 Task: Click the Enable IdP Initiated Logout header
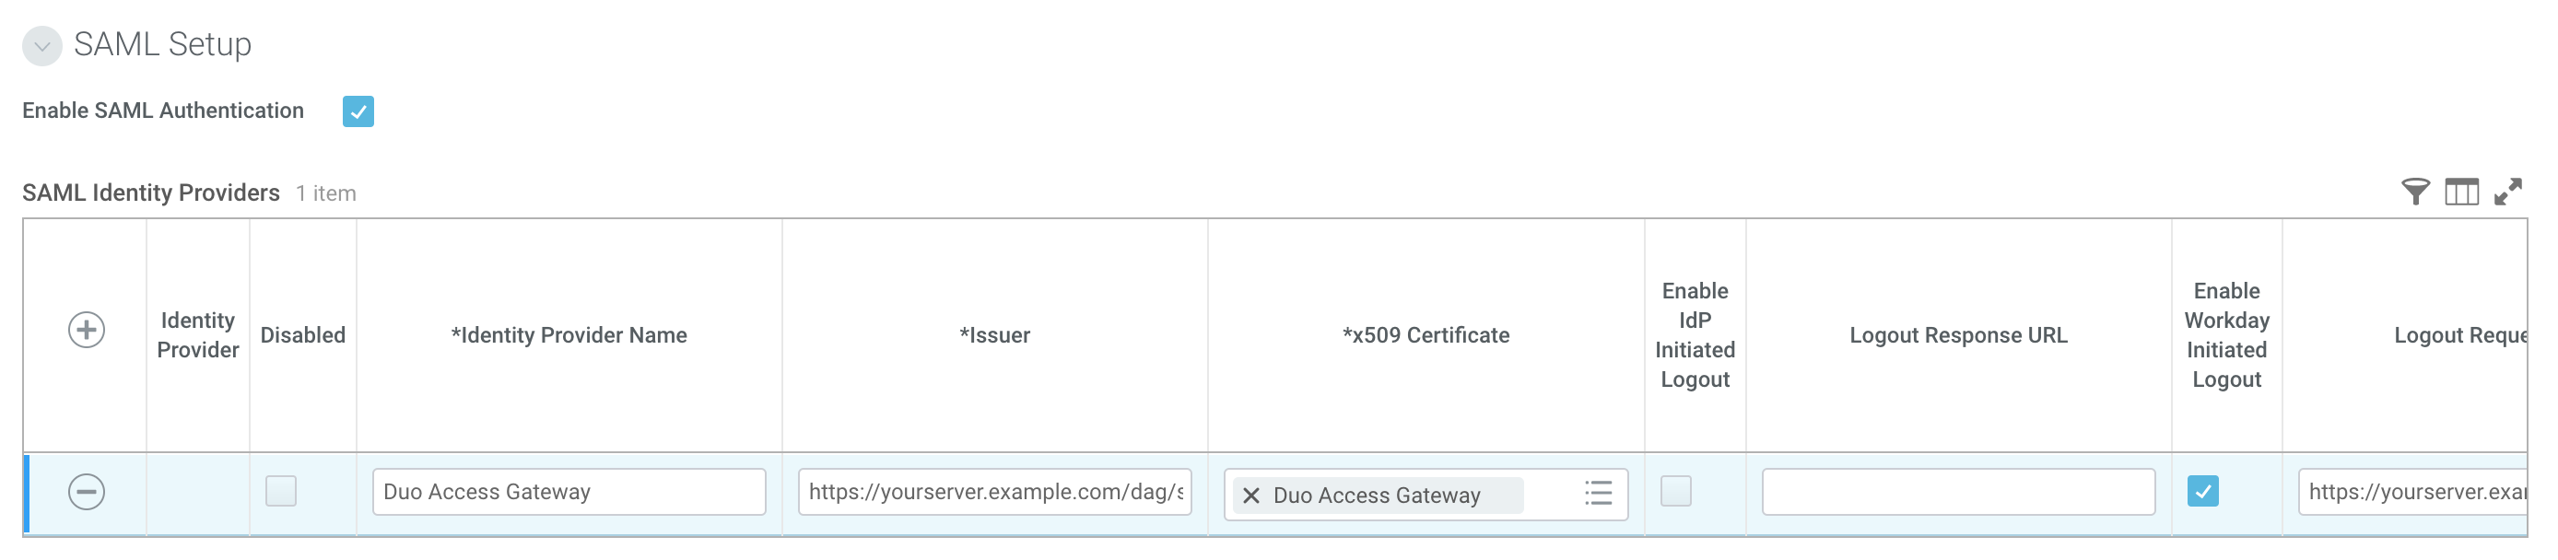click(x=1696, y=334)
